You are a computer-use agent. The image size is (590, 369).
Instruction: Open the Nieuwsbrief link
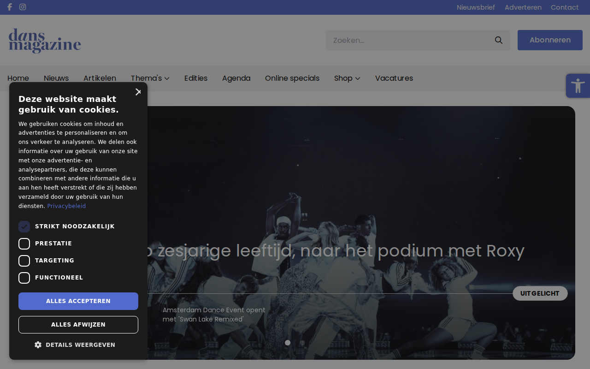tap(476, 7)
